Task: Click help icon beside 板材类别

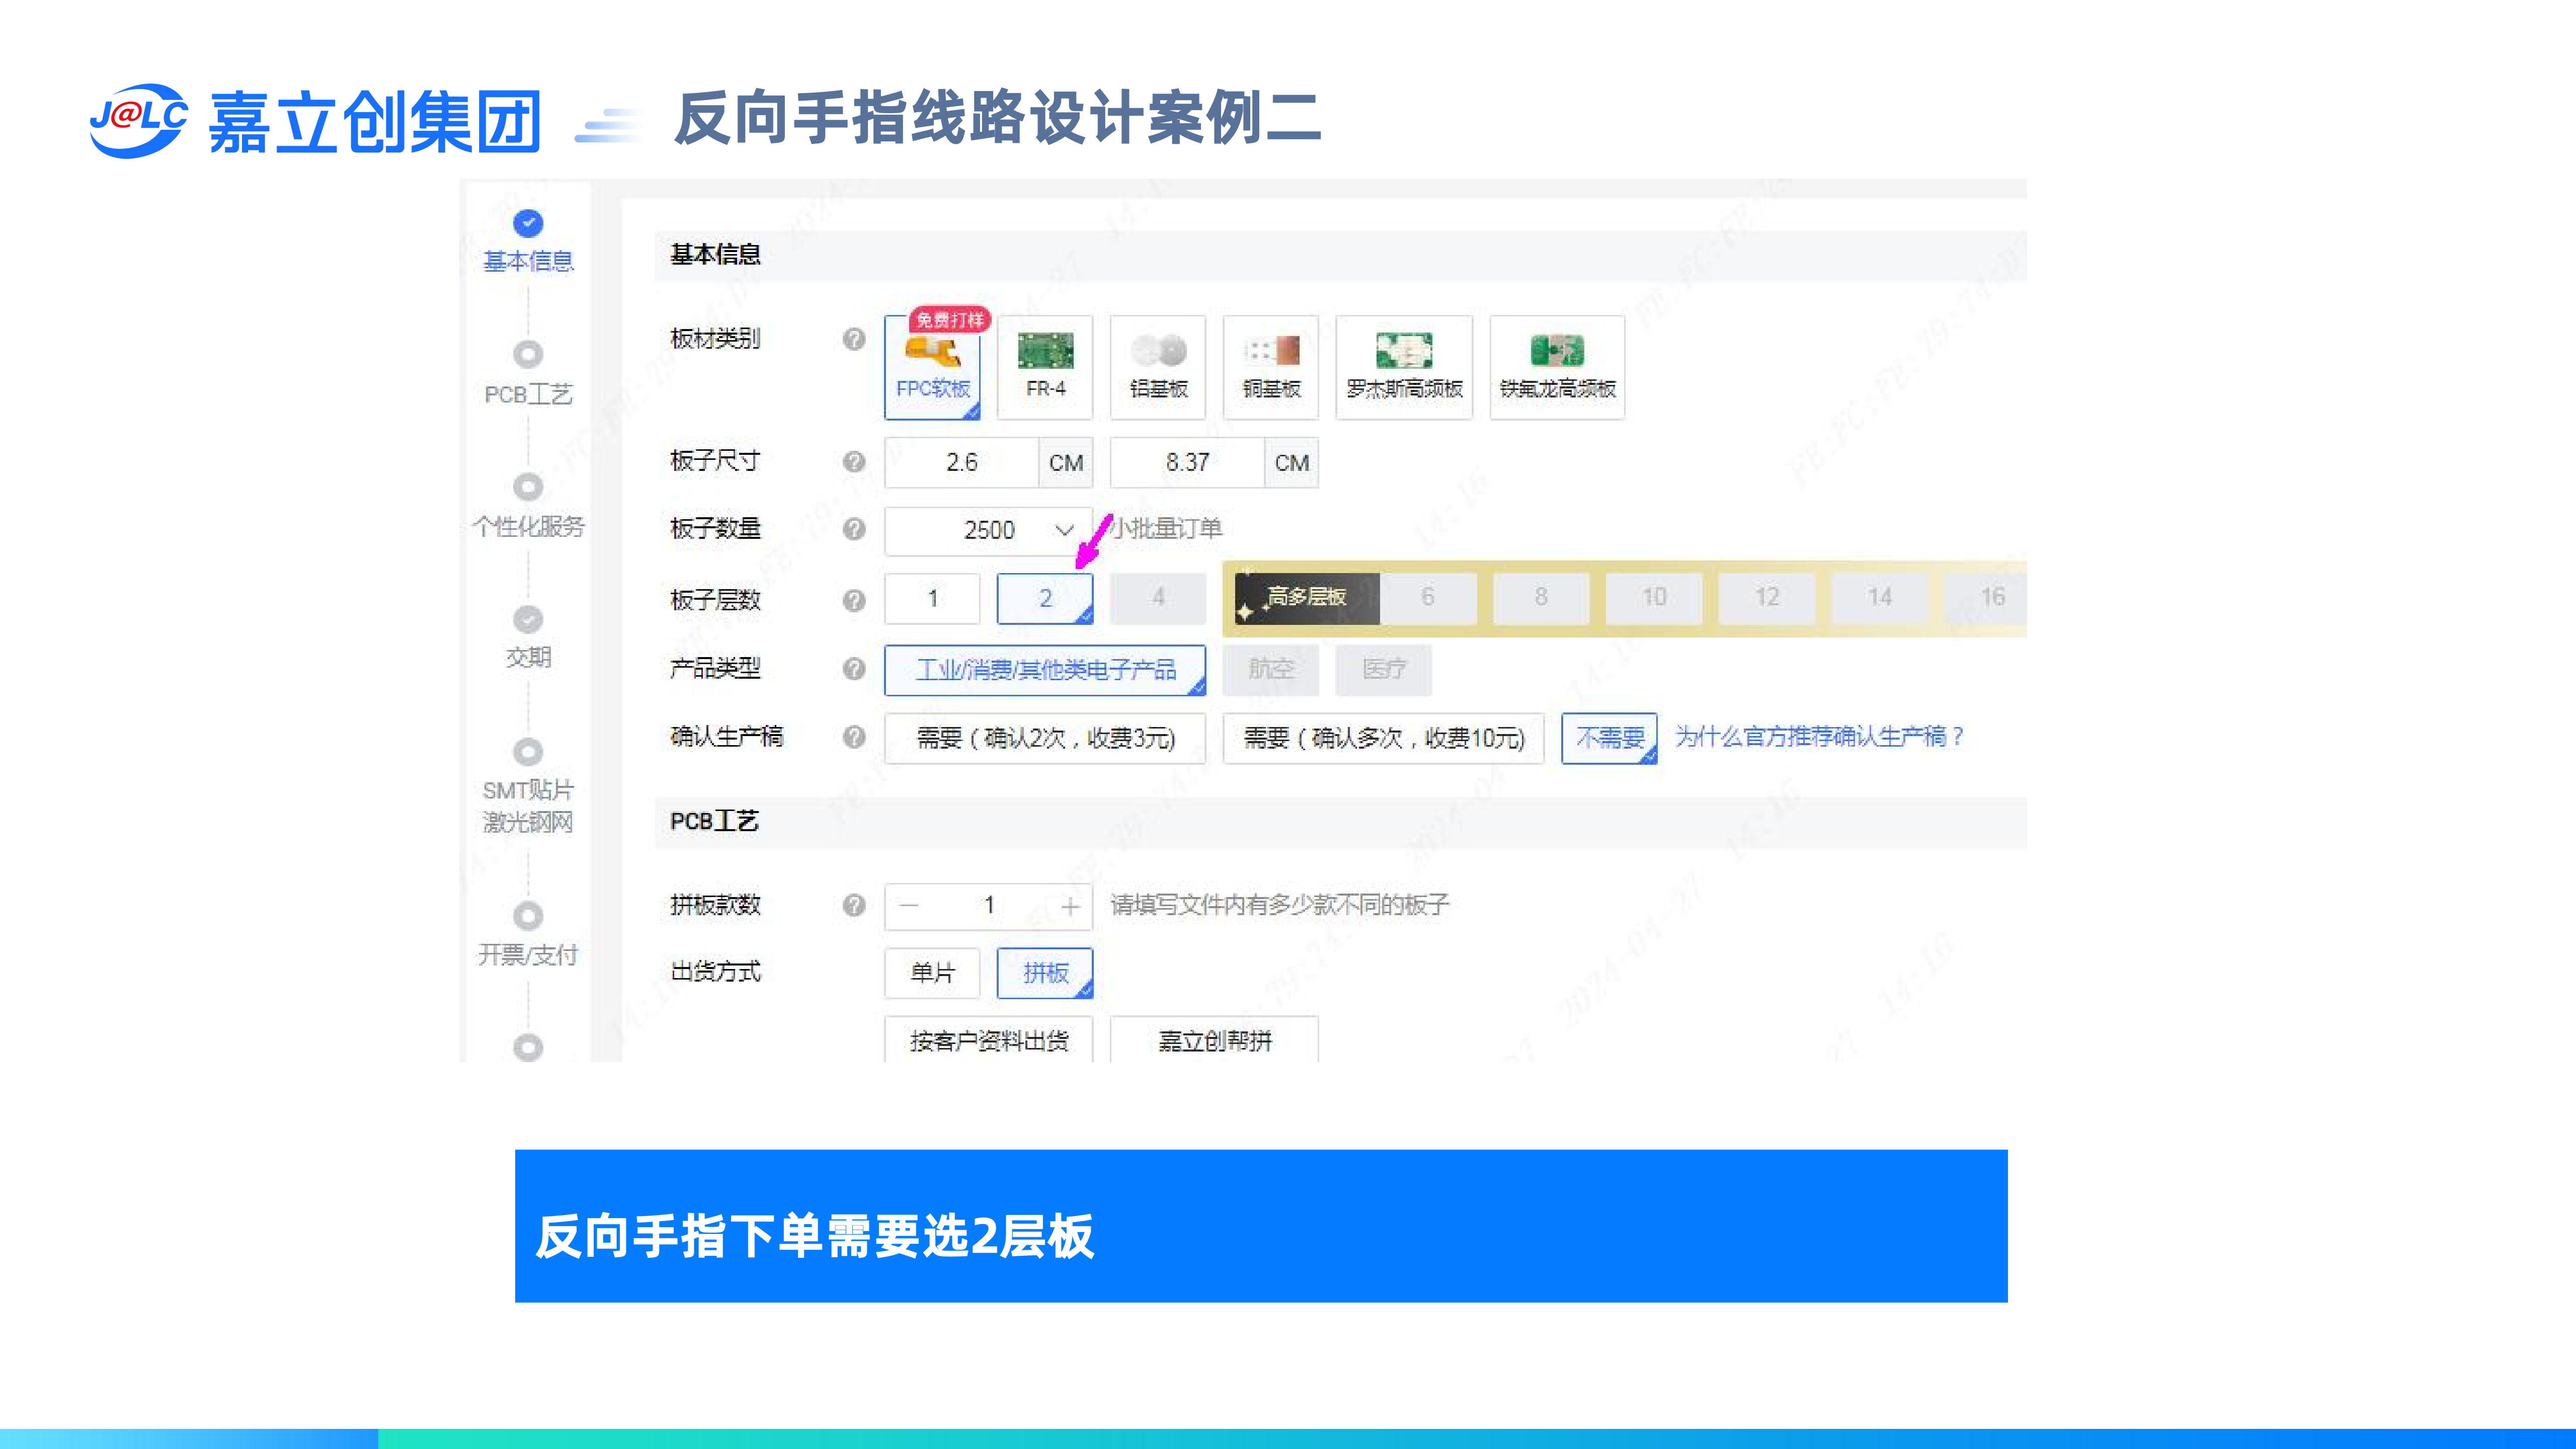Action: [x=853, y=339]
